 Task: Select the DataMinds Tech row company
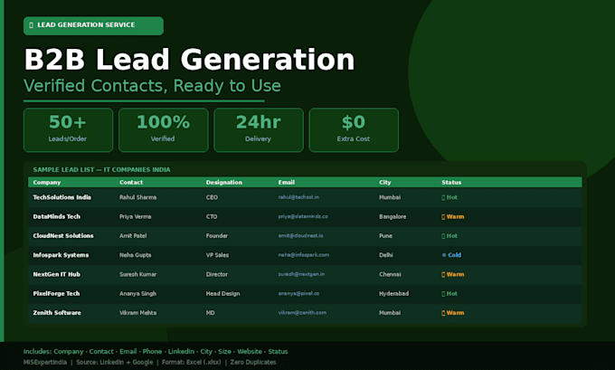[56, 216]
